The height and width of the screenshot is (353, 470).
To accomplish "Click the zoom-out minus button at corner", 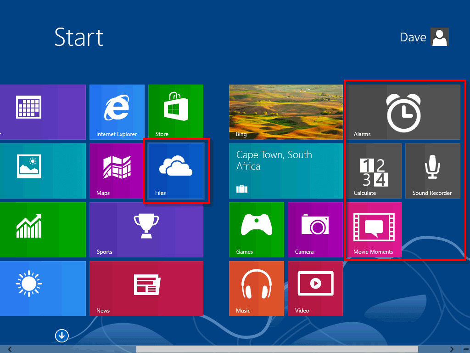I will pos(466,349).
